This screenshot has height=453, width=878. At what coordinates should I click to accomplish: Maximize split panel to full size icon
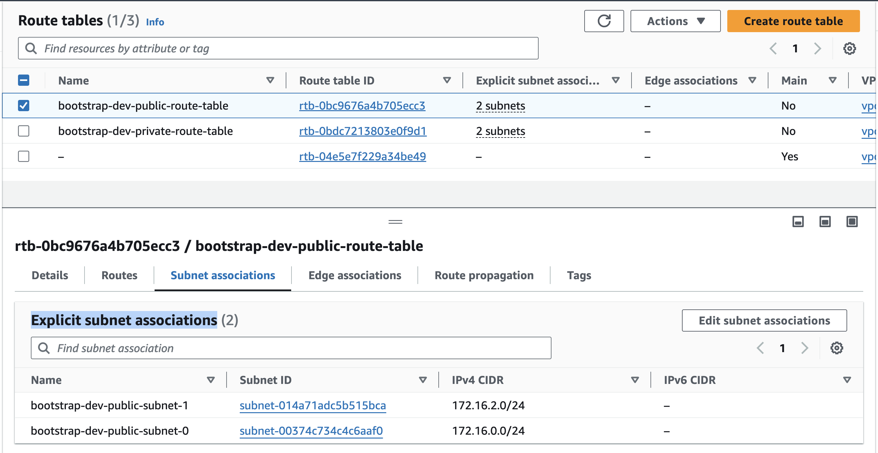[851, 222]
